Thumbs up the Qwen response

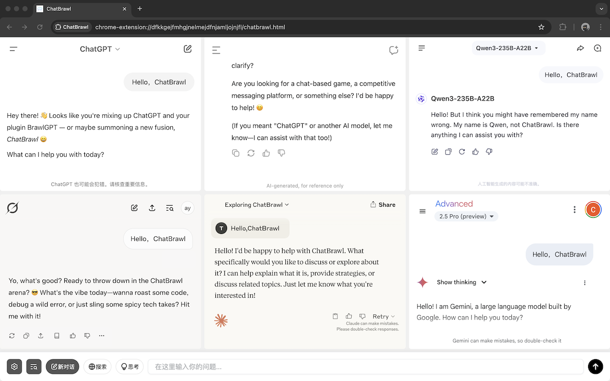(475, 151)
